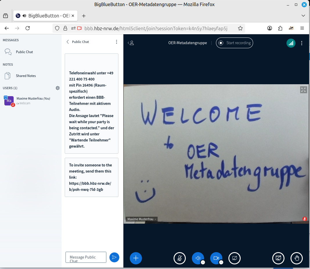Open manage users gear icon
The height and width of the screenshot is (269, 310).
[58, 88]
